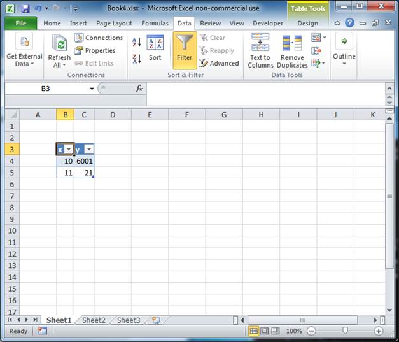
Task: Expand the formula bar chevron
Action: coord(389,89)
